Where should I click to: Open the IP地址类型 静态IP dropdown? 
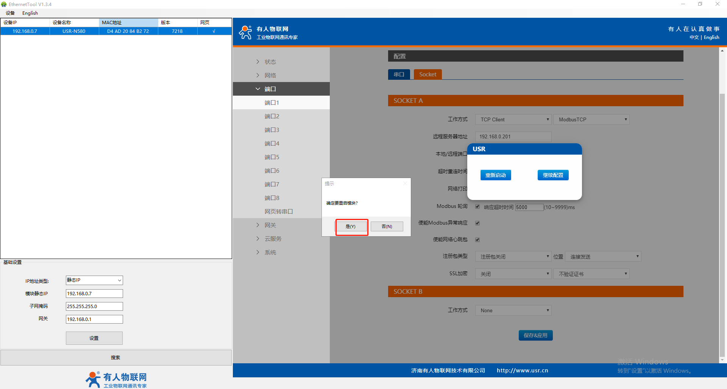point(94,280)
